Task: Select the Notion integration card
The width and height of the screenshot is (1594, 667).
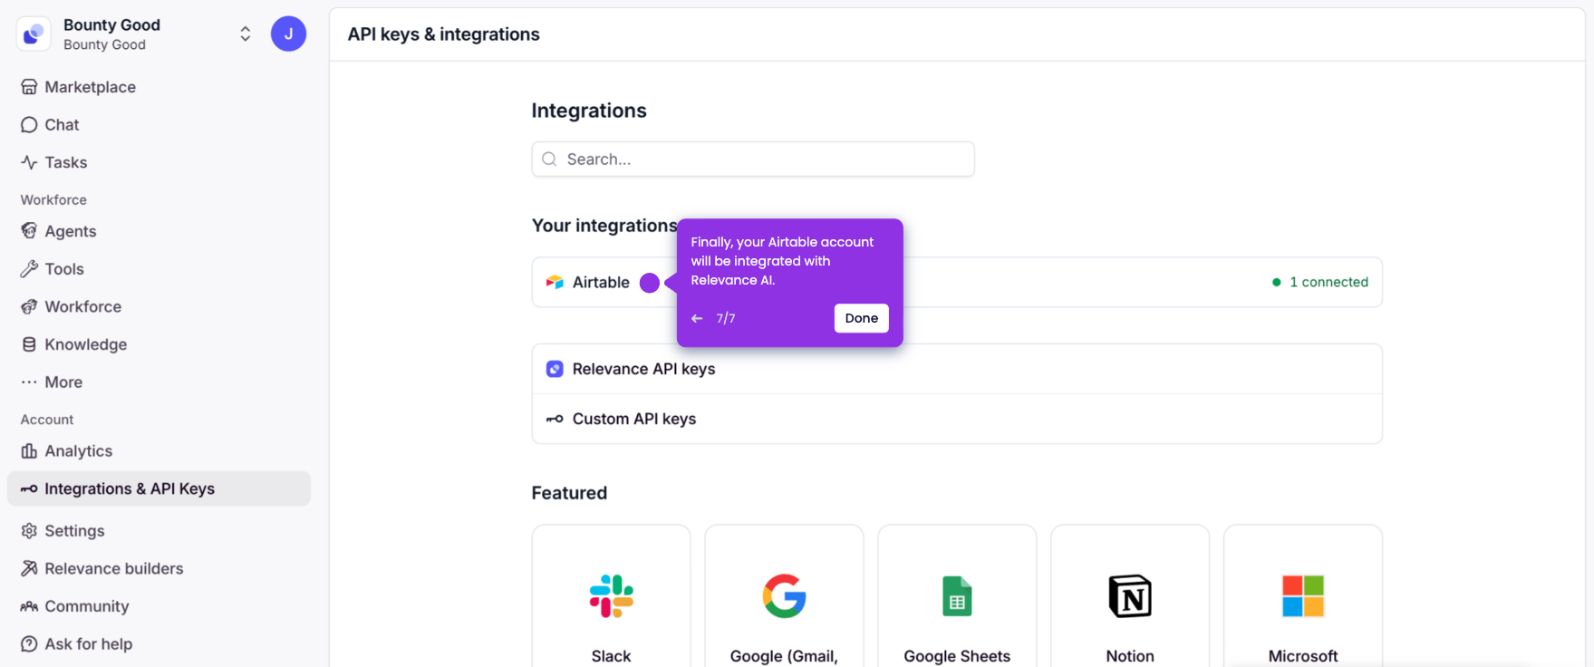Action: tap(1130, 596)
